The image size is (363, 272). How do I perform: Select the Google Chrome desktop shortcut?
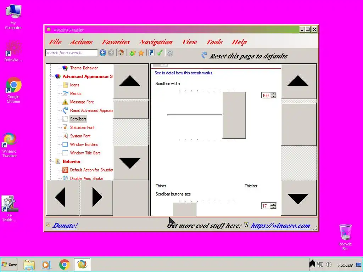click(x=13, y=90)
